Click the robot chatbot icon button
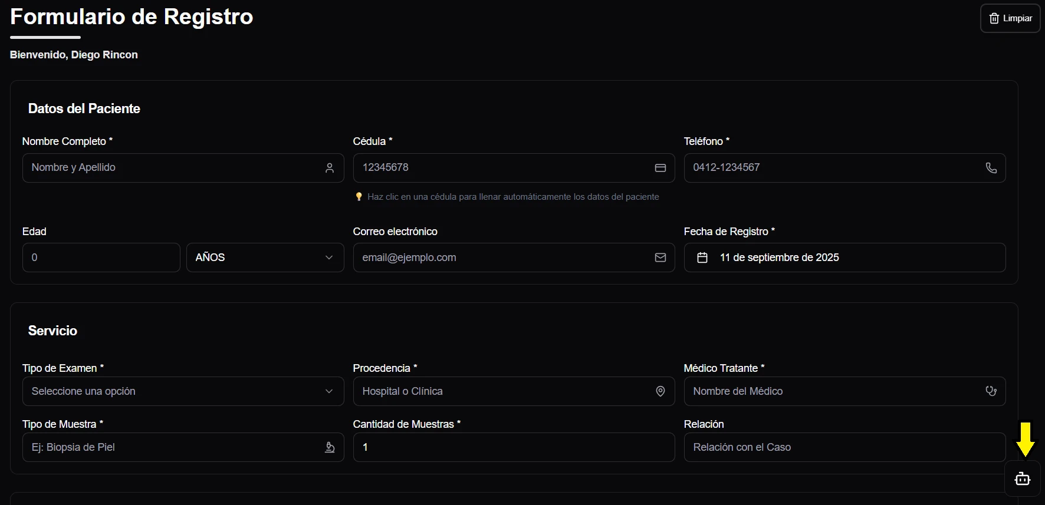 (x=1022, y=479)
